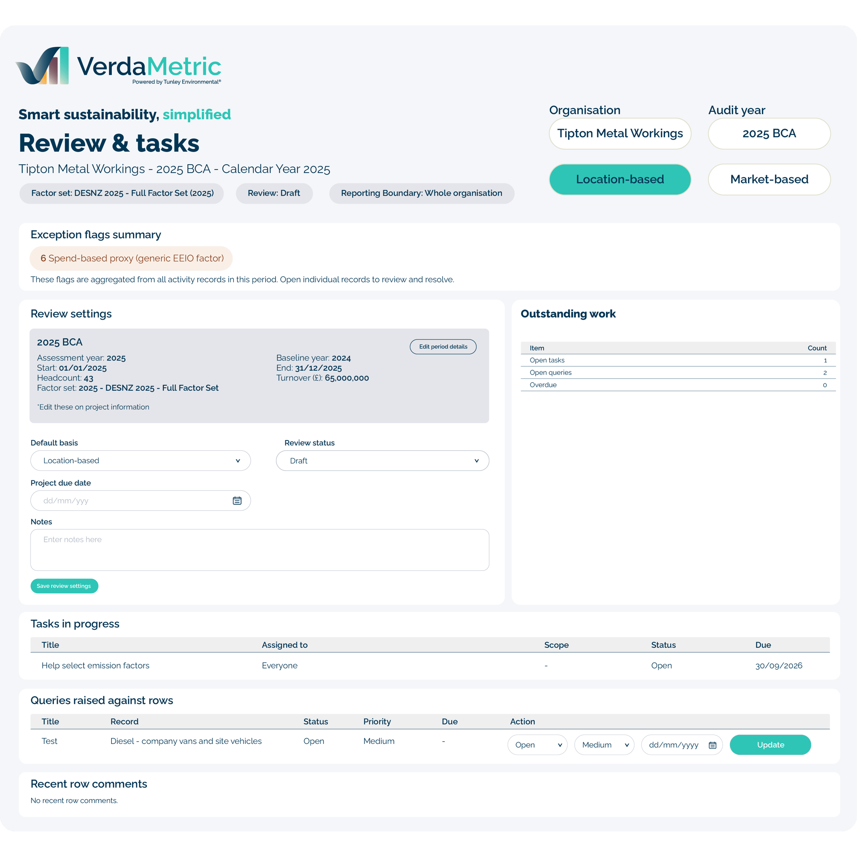Click the Review: Draft chip
The image size is (857, 857).
coord(274,193)
